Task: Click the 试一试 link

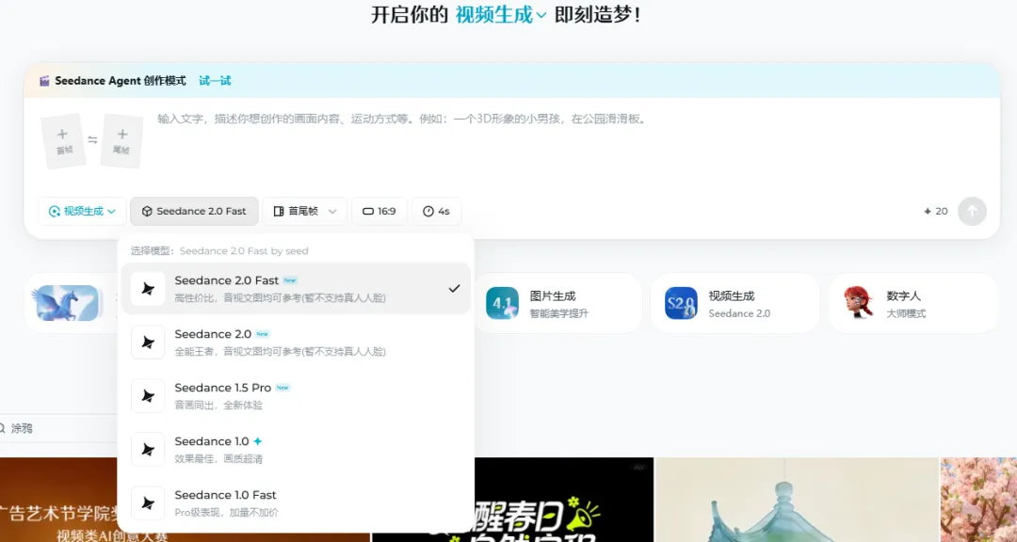Action: point(215,81)
